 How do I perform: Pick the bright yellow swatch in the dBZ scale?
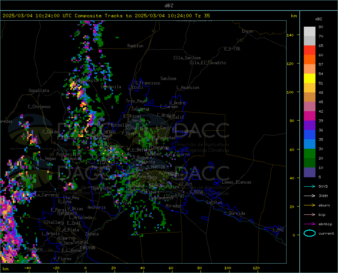click(309, 78)
